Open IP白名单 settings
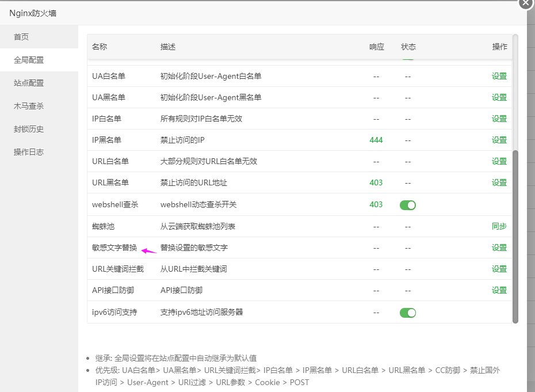Screen dimensions: 535x392 pyautogui.click(x=499, y=119)
